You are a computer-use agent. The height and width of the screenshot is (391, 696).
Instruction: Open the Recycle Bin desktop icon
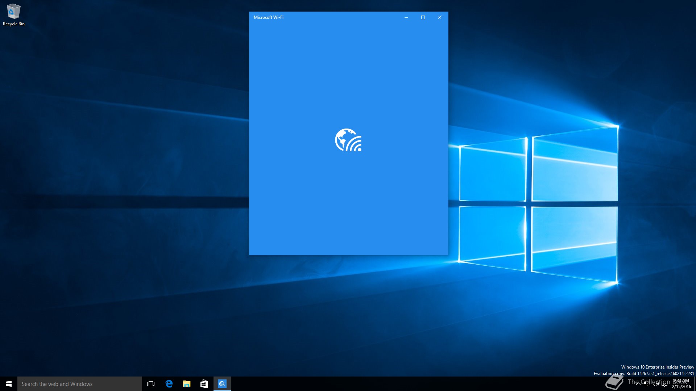pos(14,15)
